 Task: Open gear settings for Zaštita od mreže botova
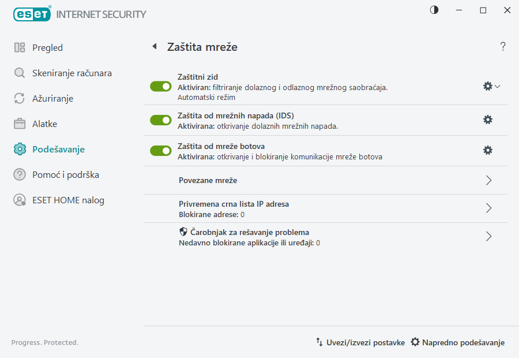[488, 150]
